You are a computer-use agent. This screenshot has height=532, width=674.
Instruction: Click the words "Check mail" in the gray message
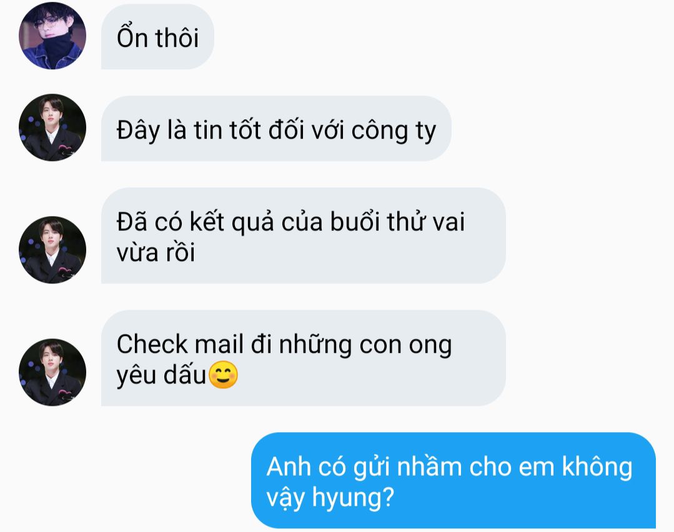tap(180, 344)
